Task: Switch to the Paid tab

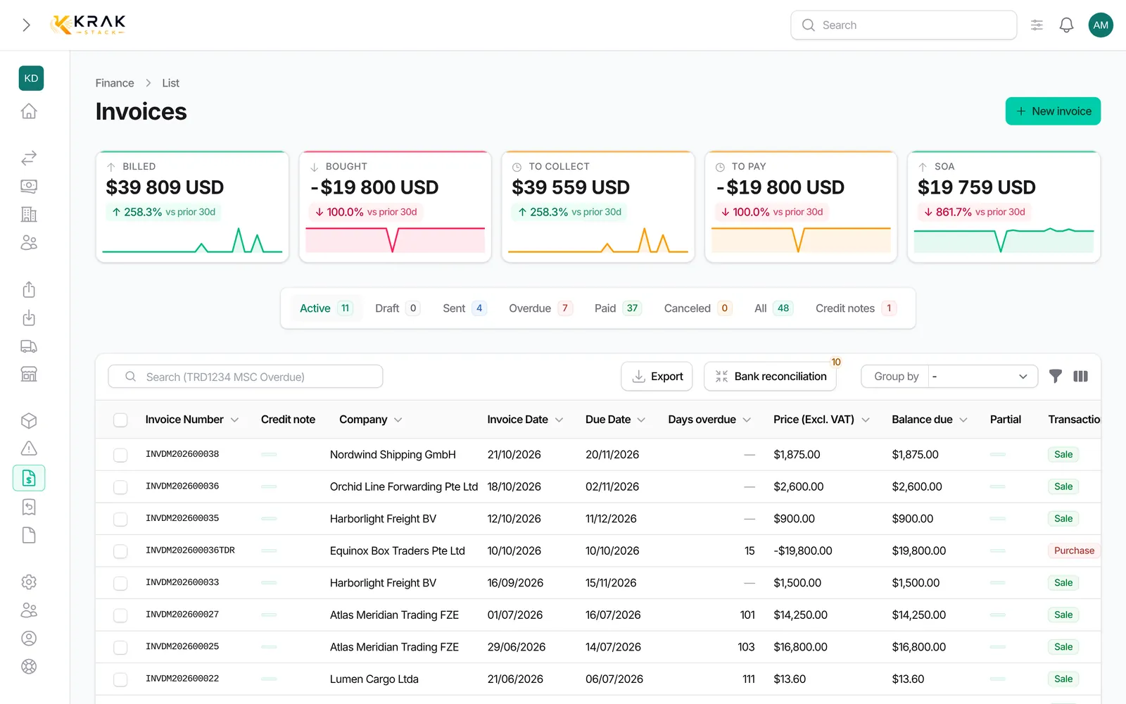Action: (618, 308)
